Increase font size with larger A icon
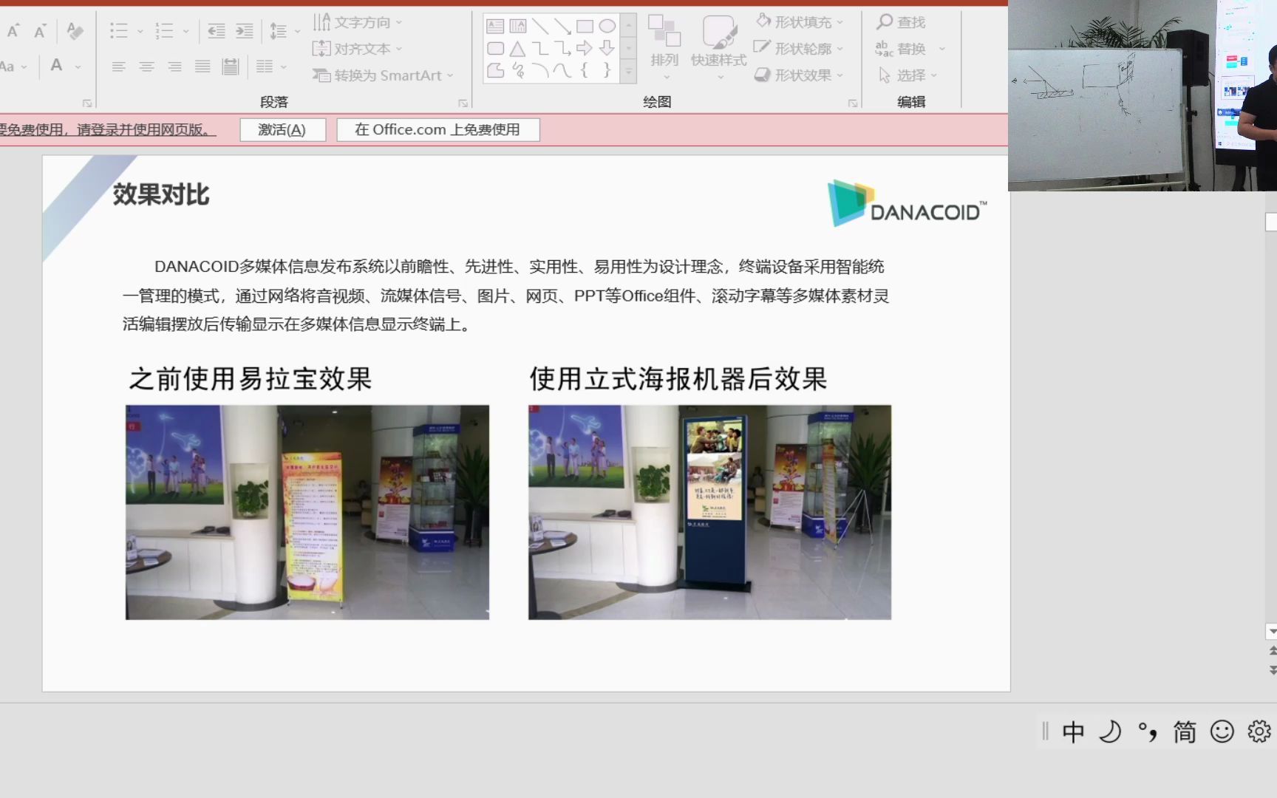 pyautogui.click(x=13, y=30)
